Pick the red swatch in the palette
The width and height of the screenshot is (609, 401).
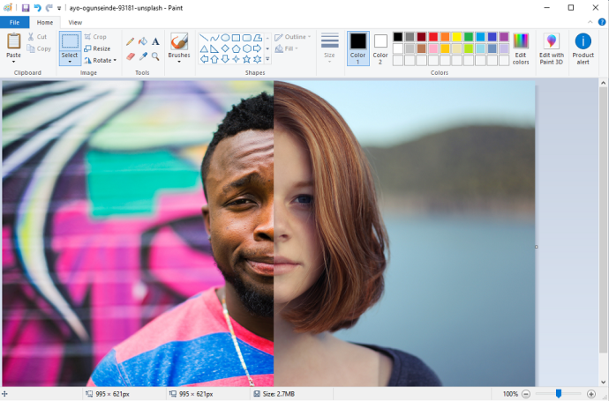tap(433, 37)
